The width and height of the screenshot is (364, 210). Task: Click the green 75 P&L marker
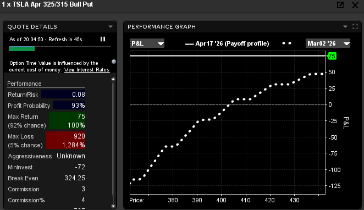(332, 56)
